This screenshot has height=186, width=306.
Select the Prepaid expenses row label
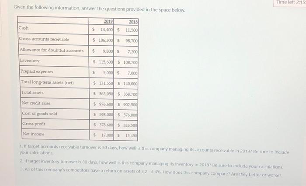pos(37,71)
